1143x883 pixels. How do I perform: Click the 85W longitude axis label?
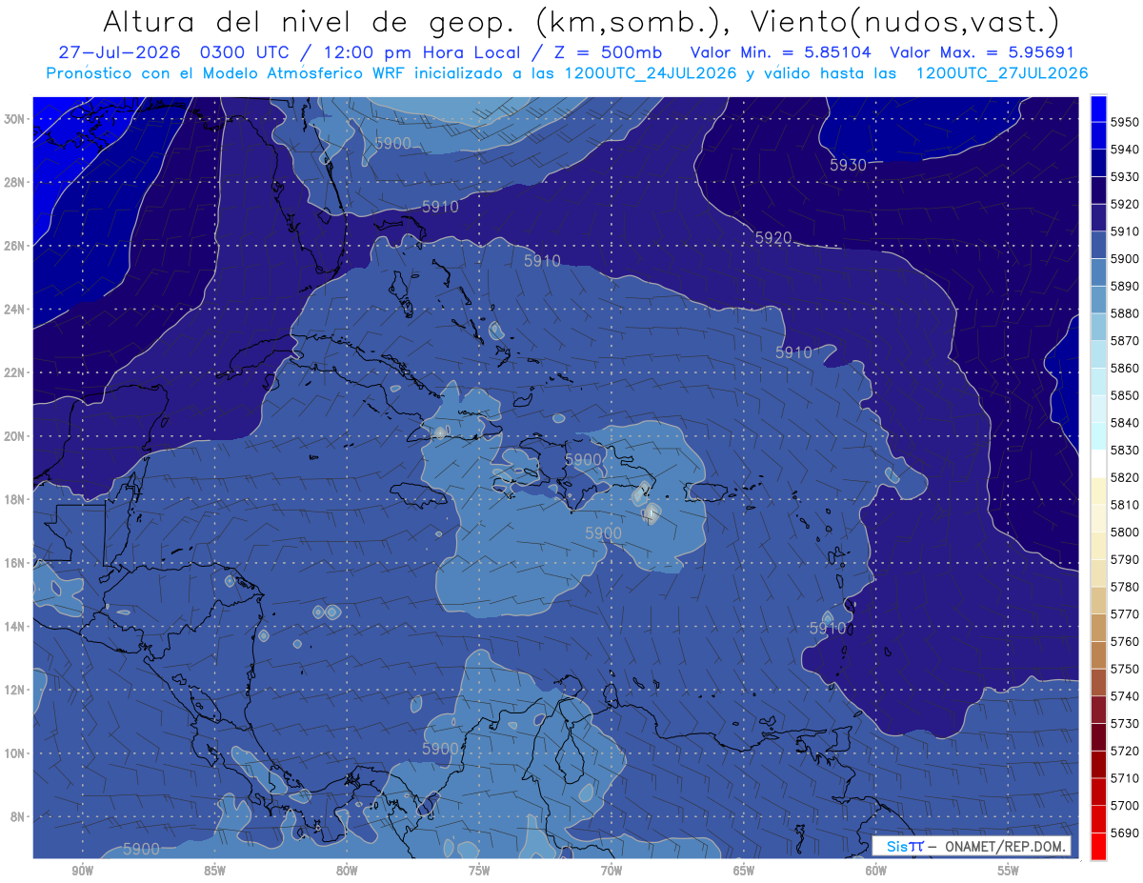[214, 871]
